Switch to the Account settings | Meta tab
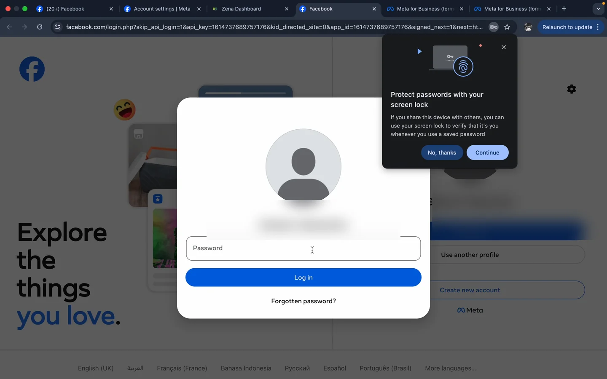Image resolution: width=607 pixels, height=379 pixels. (162, 8)
